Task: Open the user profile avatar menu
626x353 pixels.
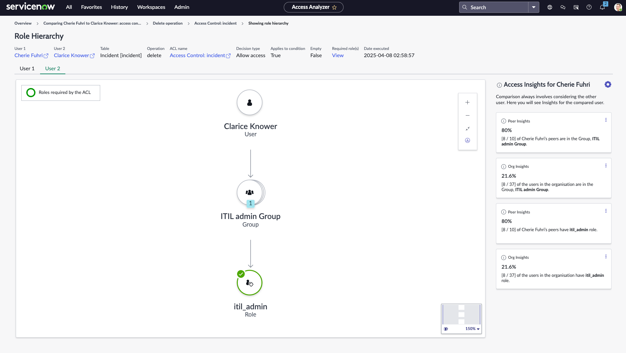Action: pyautogui.click(x=618, y=7)
